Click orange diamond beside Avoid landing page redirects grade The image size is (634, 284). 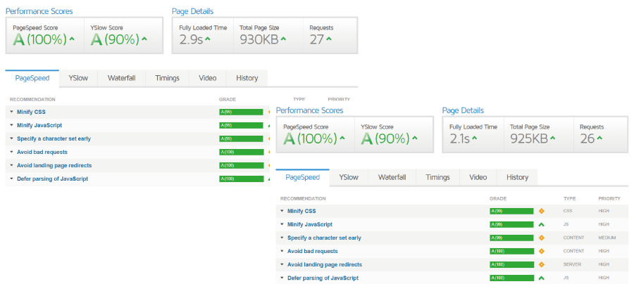tap(541, 264)
